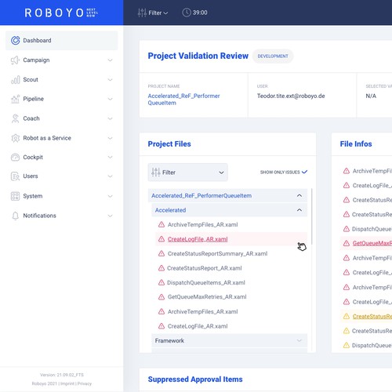Screen dimensions: 392x392
Task: Open the yellow highlighted CreateStatusRe link in File Infos
Action: click(372, 317)
